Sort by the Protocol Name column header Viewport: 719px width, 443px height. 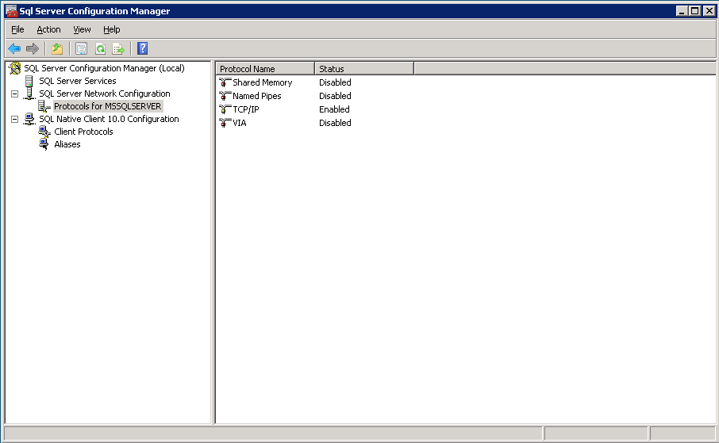pyautogui.click(x=265, y=69)
